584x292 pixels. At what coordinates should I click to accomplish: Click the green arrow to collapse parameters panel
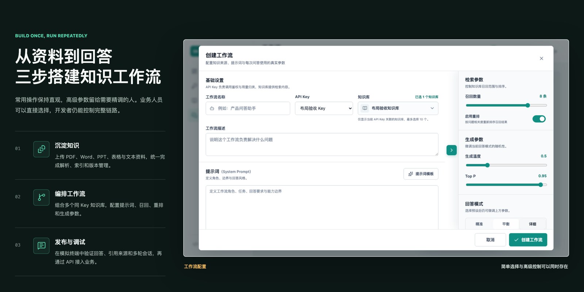tap(452, 150)
